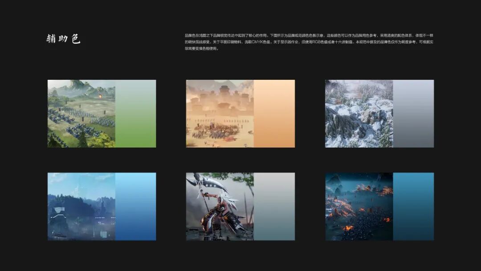Pick the gray-teal gradient swatch beside warrior

coord(274,206)
